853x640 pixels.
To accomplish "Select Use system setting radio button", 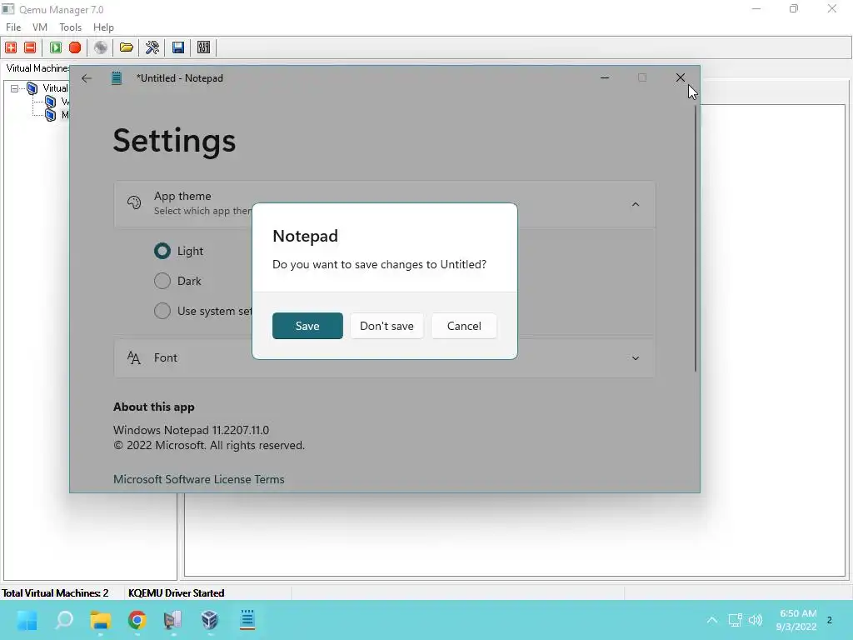I will [162, 311].
